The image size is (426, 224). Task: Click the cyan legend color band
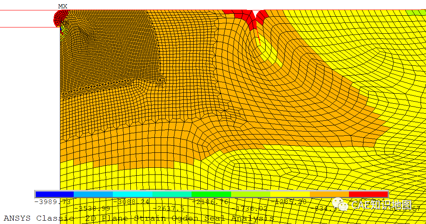click(132, 194)
